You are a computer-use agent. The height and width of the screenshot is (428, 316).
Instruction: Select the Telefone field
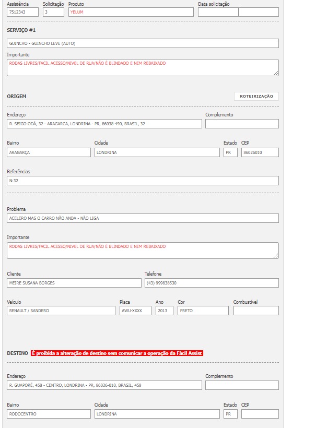point(212,283)
